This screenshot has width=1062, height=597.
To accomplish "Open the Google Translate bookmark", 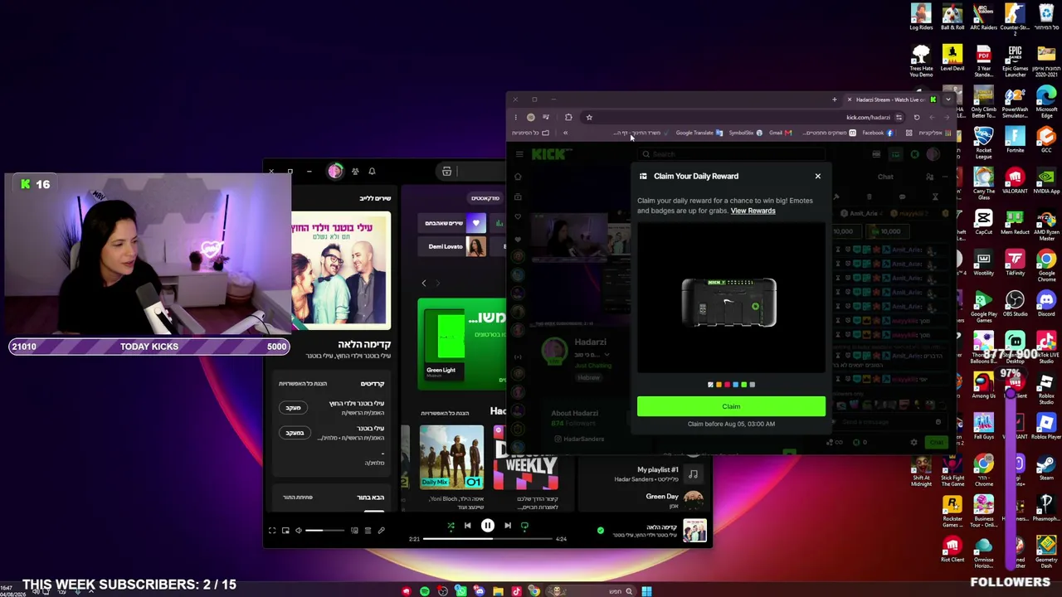I will tap(699, 133).
